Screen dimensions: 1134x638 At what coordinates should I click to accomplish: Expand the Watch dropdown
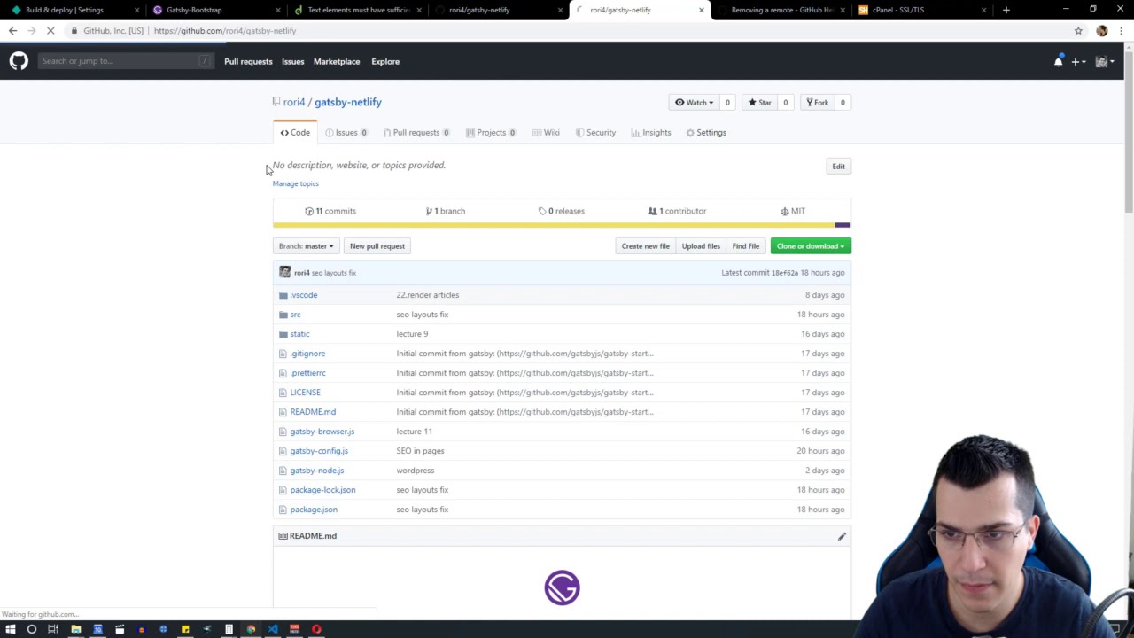click(694, 103)
